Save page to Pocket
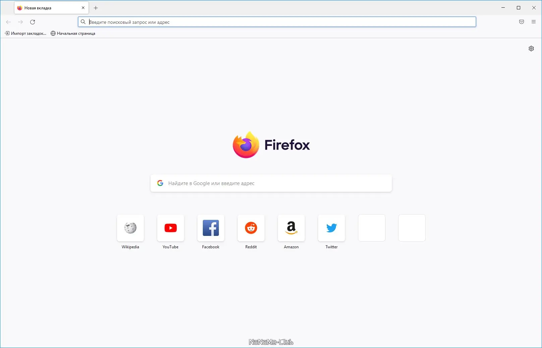The image size is (542, 348). (x=522, y=22)
